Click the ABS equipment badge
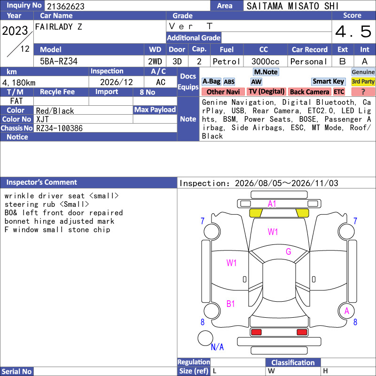Viewport: 376px width, 376px height. click(x=229, y=82)
